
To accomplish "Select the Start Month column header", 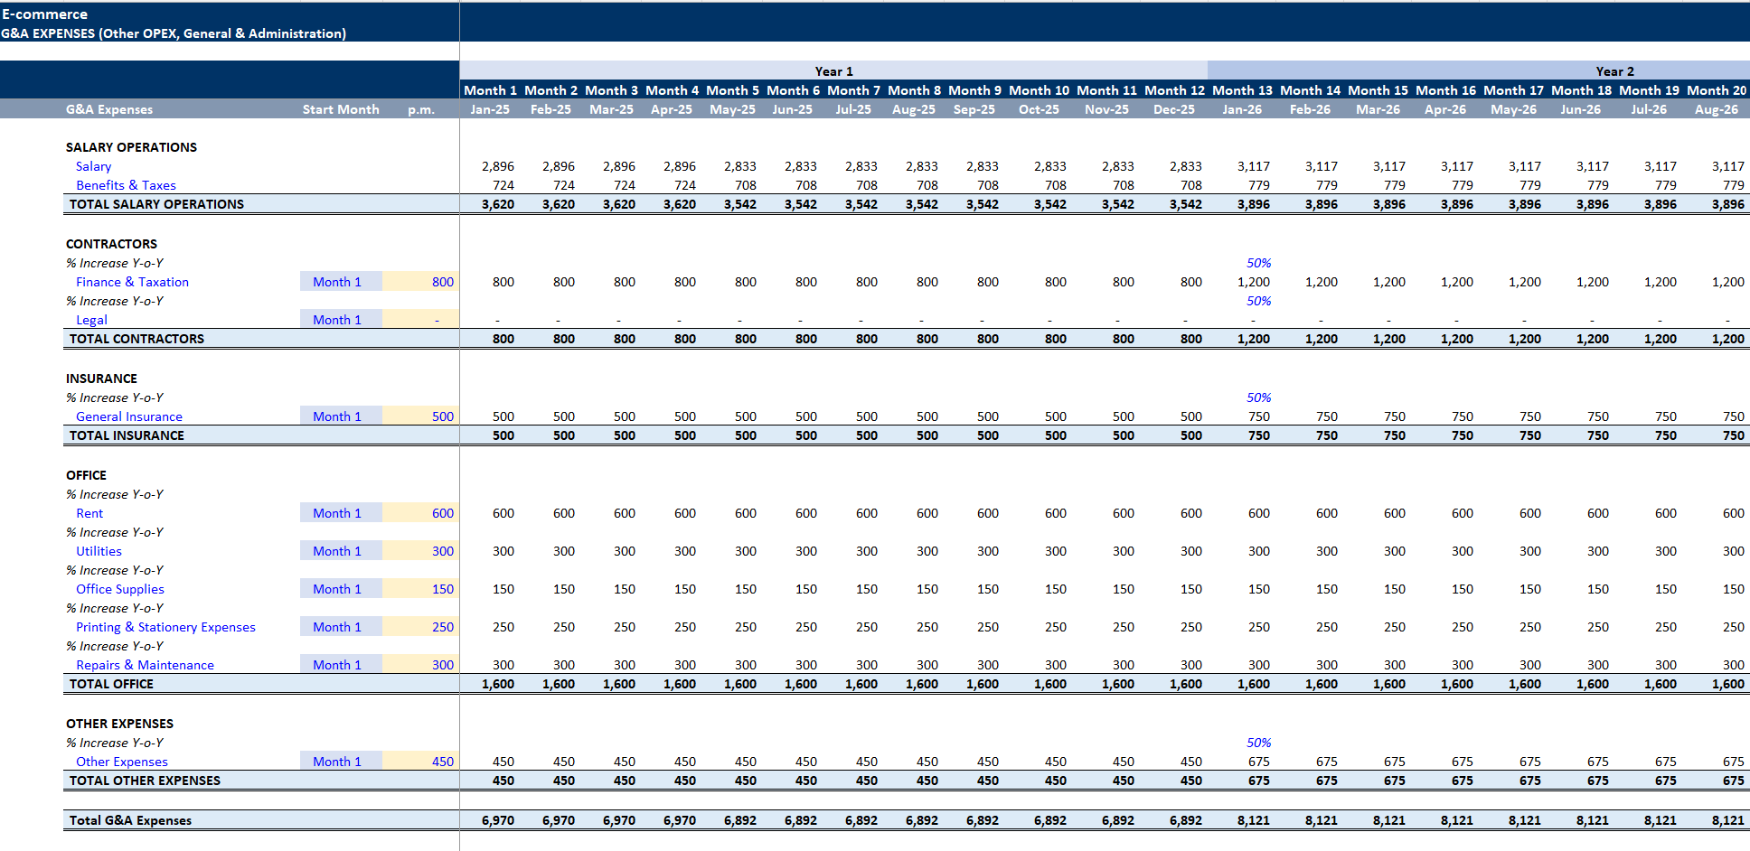I will 340,109.
